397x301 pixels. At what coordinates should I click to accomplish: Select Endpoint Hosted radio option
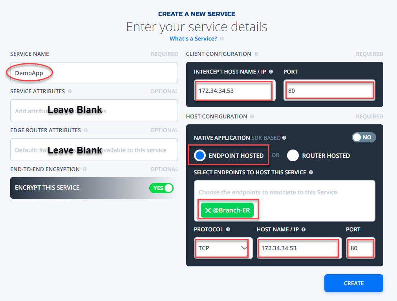point(199,155)
